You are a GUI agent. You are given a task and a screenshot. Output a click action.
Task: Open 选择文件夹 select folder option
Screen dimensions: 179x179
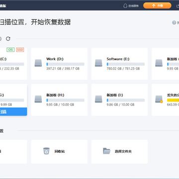click(119, 152)
